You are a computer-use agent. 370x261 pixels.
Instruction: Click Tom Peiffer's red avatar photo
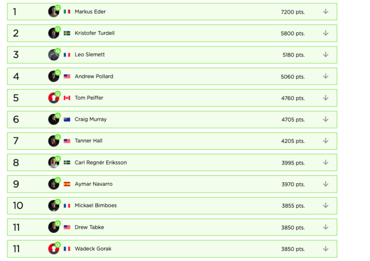(x=53, y=99)
